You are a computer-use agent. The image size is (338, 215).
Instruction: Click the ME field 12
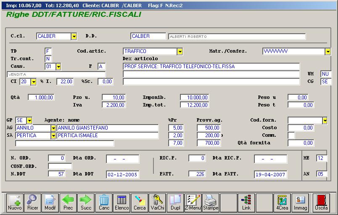pyautogui.click(x=322, y=158)
